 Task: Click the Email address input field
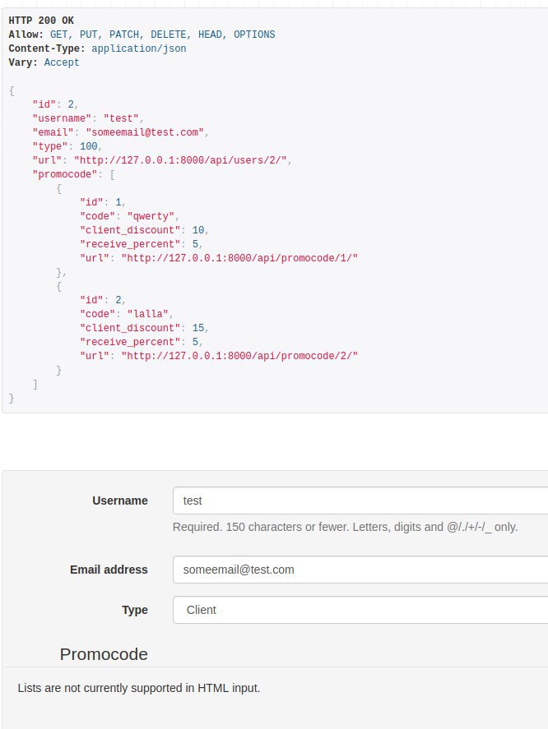pyautogui.click(x=360, y=570)
